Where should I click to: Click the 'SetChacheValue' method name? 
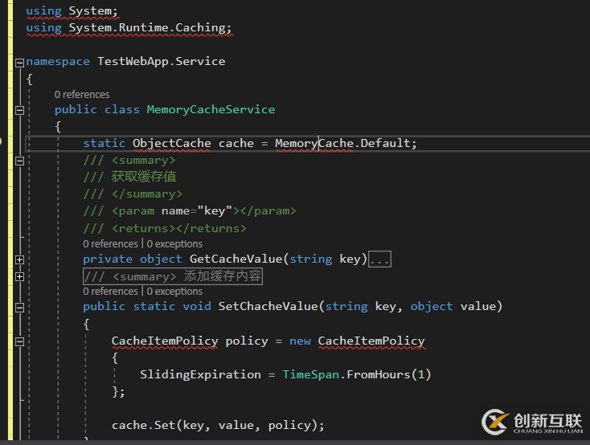[x=268, y=306]
